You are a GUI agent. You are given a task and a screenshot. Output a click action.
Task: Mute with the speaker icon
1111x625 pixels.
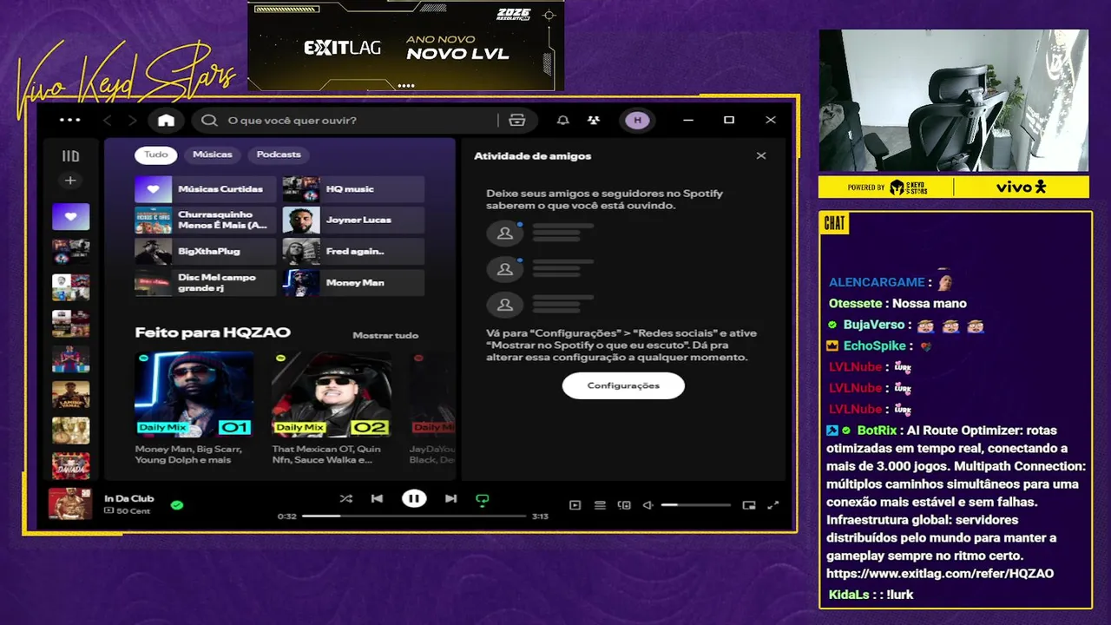click(x=648, y=505)
